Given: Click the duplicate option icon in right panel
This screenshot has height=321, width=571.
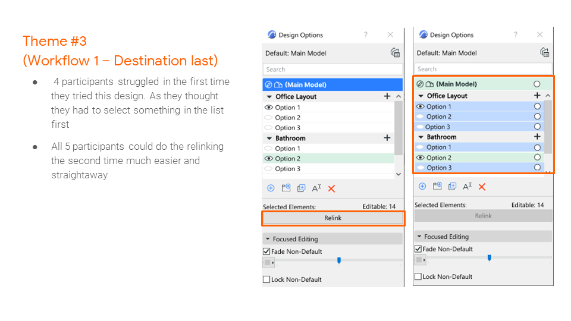Looking at the screenshot, I should pos(452,186).
